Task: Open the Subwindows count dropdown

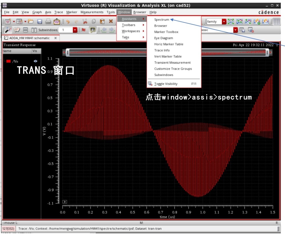Action: point(75,30)
